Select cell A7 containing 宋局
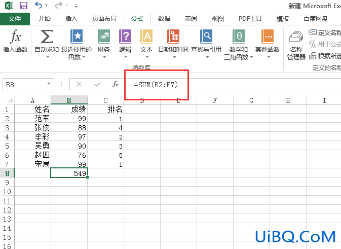Viewport: 341px width, 249px height. tap(32, 164)
